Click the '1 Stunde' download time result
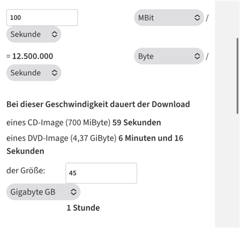 83,208
